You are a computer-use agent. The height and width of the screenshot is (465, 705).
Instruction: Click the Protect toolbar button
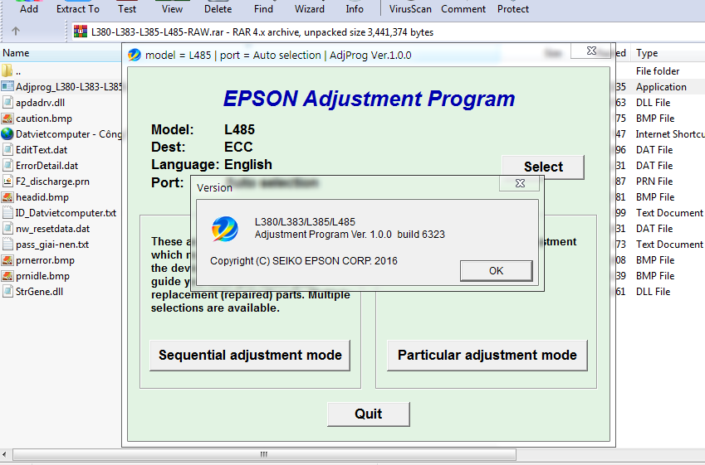(512, 8)
